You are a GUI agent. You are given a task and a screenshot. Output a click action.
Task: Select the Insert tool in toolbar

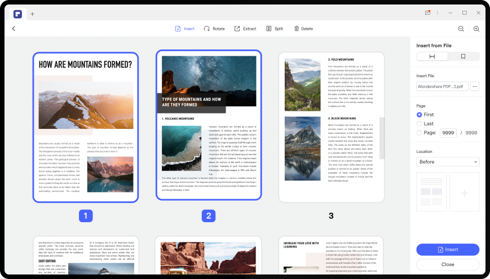[185, 29]
